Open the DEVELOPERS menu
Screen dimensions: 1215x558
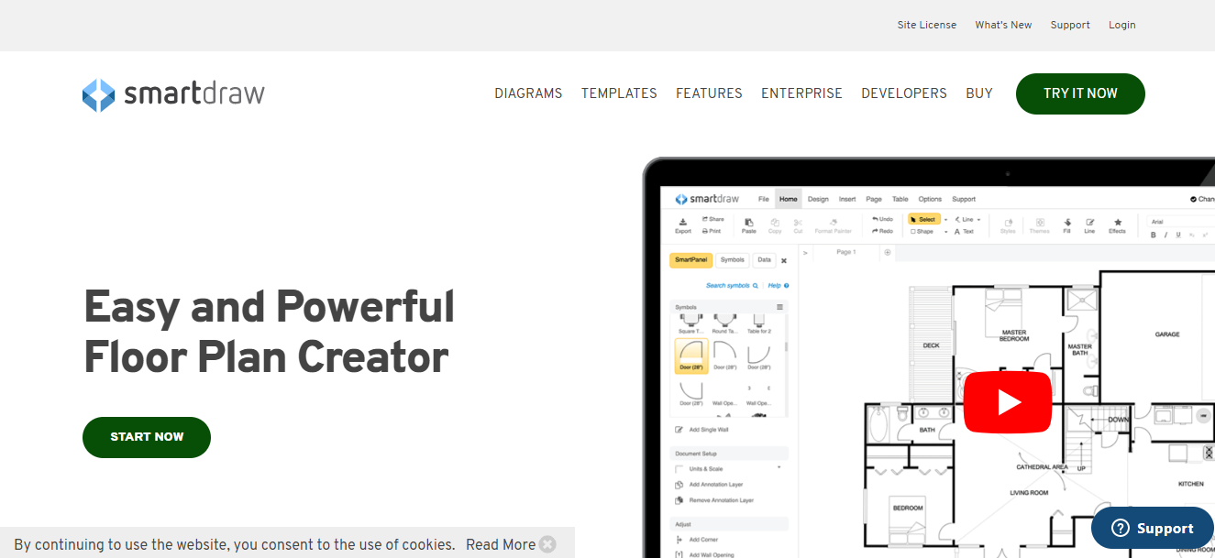904,93
